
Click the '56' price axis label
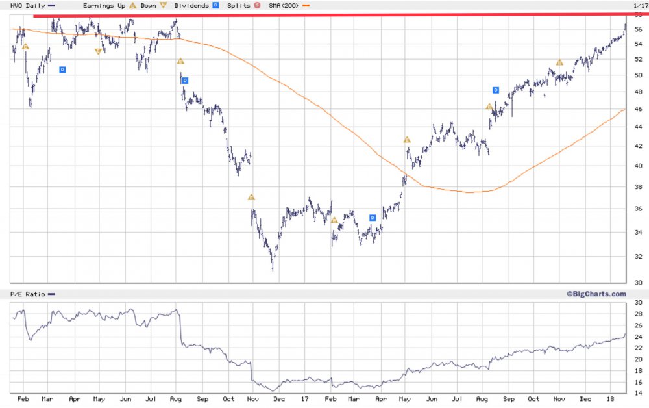click(x=638, y=29)
